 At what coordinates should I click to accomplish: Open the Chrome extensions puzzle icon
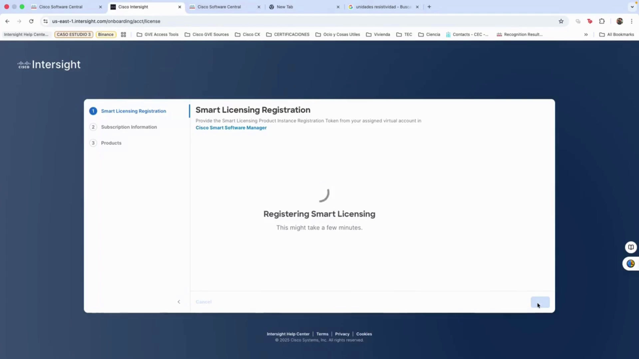click(x=602, y=21)
